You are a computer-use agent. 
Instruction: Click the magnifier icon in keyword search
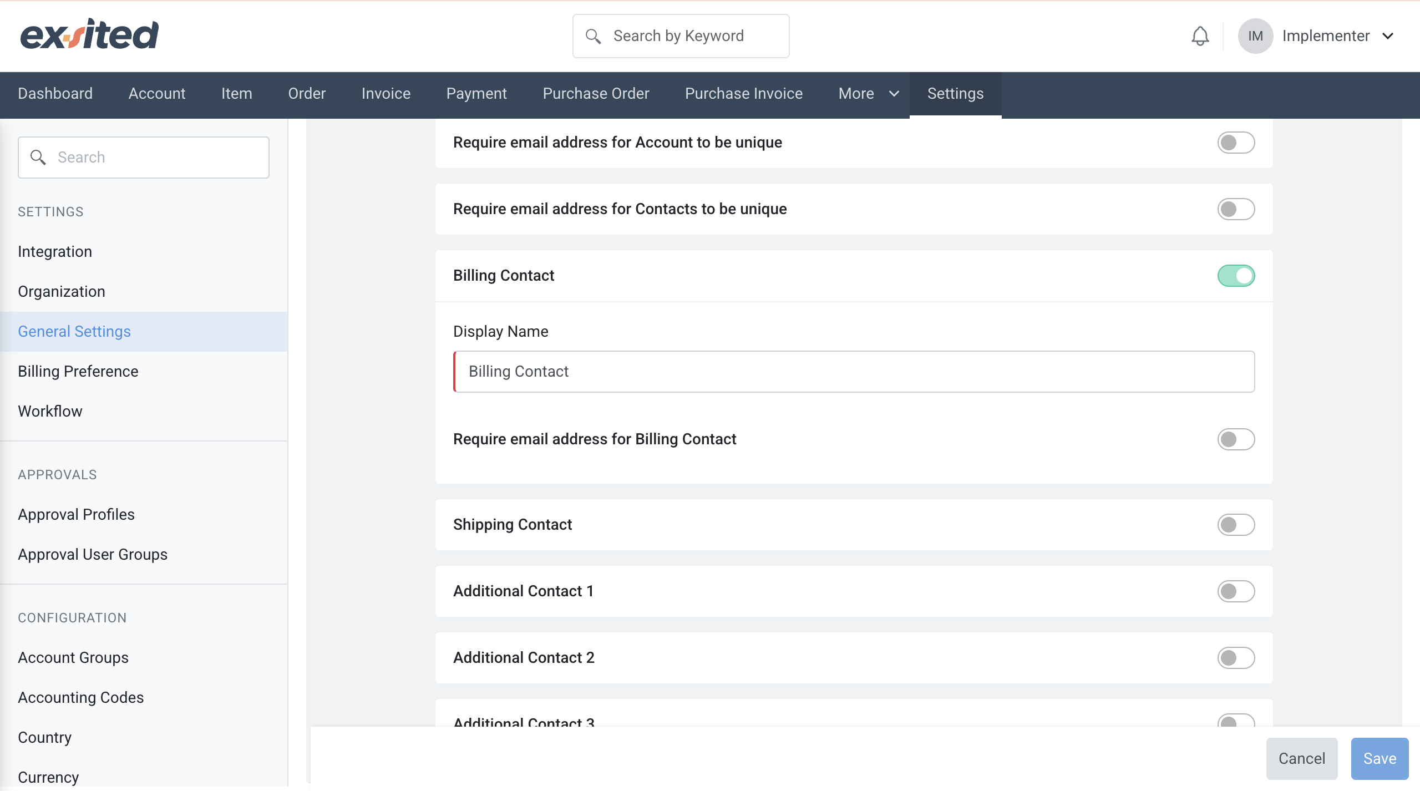pos(593,36)
